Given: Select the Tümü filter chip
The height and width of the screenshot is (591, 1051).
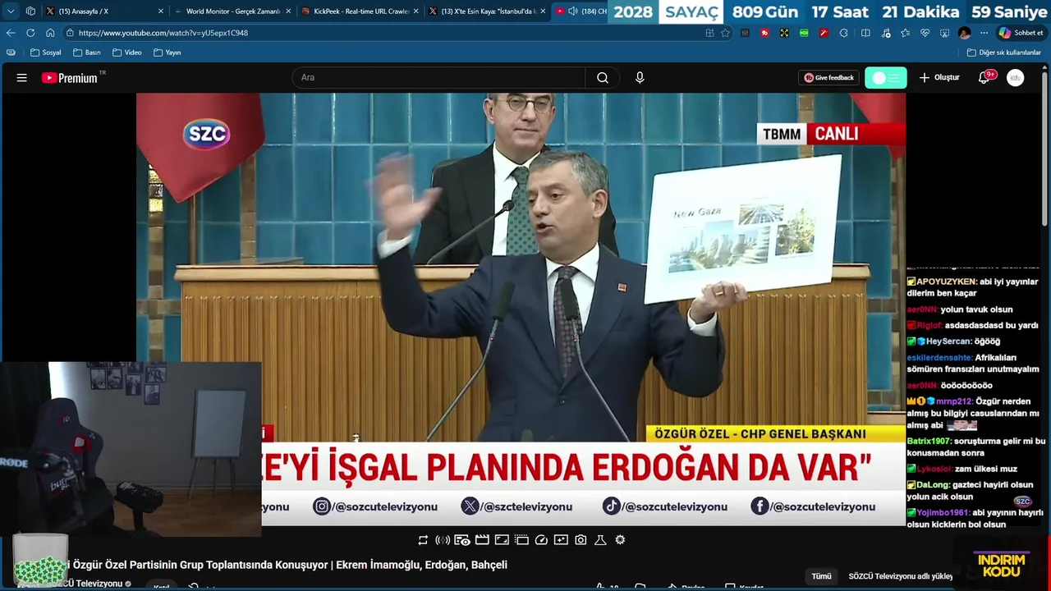Looking at the screenshot, I should click(x=822, y=576).
